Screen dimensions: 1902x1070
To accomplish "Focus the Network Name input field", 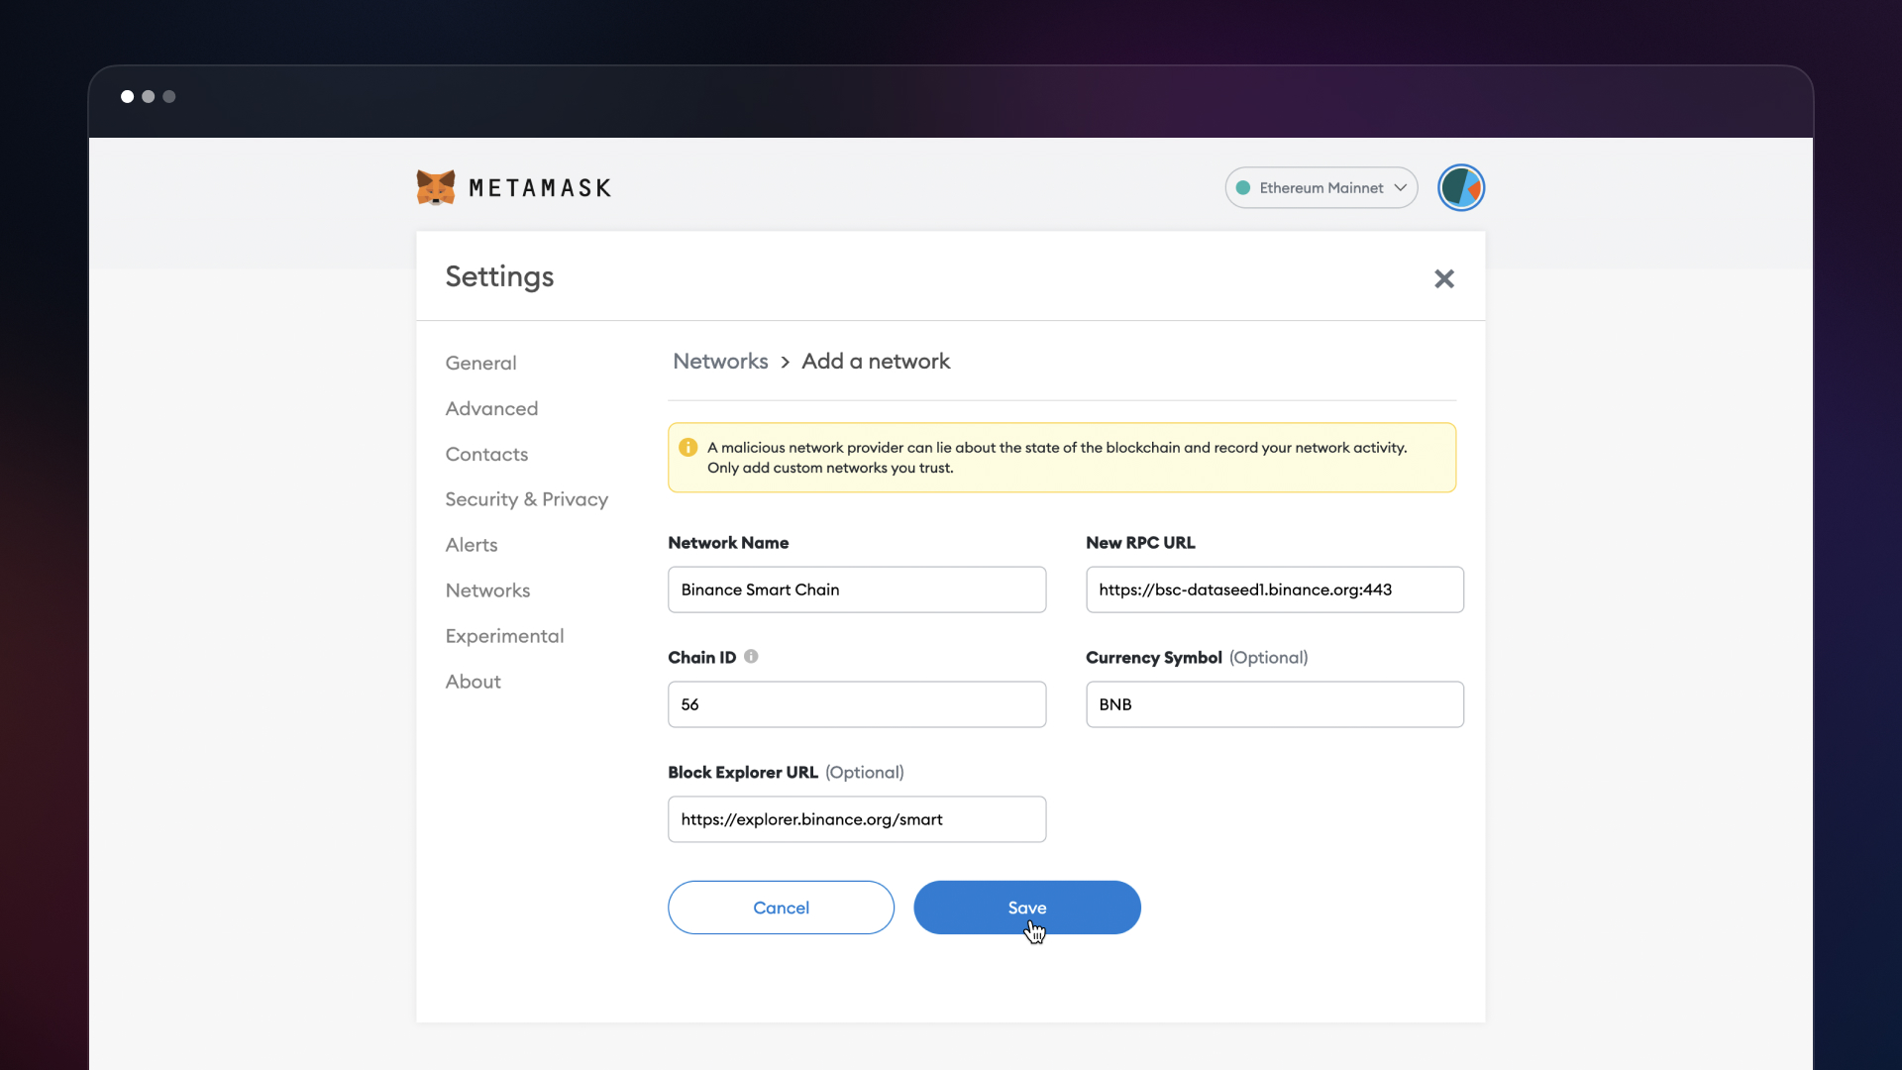I will click(x=856, y=589).
